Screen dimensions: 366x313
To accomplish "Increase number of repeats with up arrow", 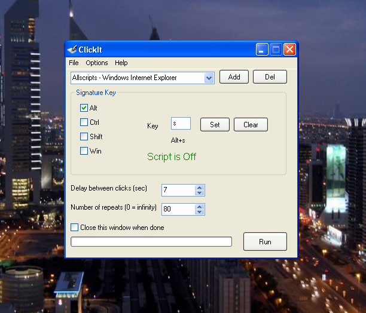I will click(200, 207).
